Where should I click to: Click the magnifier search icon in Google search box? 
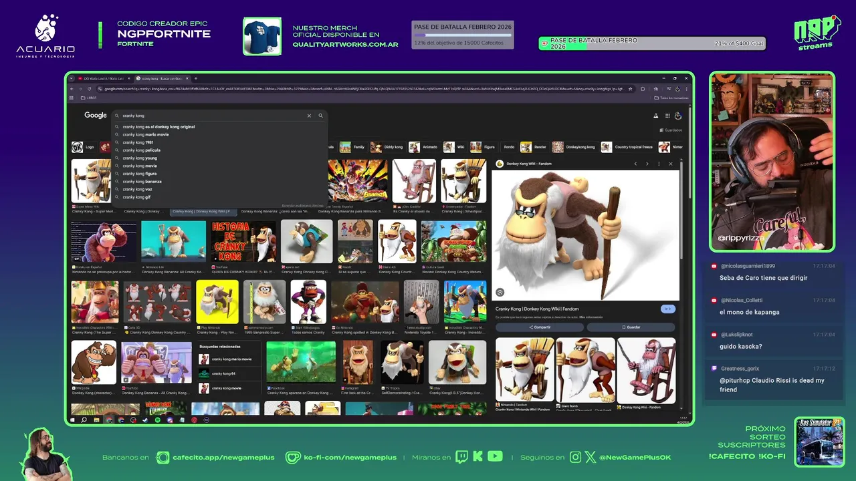point(320,116)
